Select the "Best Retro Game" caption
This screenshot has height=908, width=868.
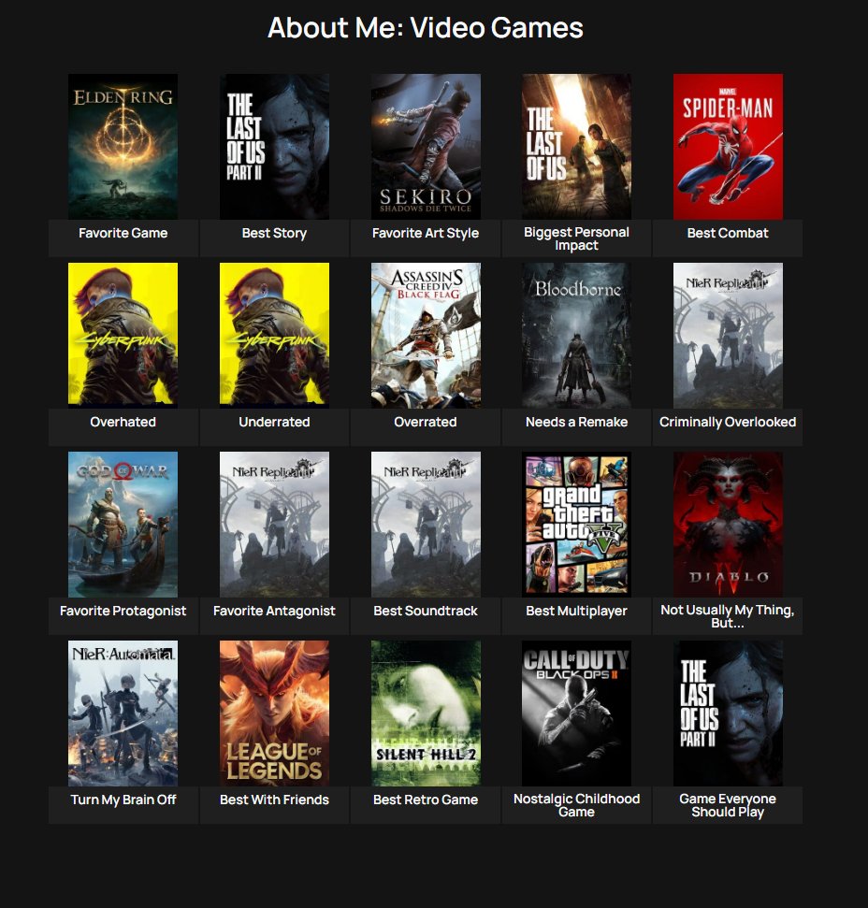(x=426, y=800)
